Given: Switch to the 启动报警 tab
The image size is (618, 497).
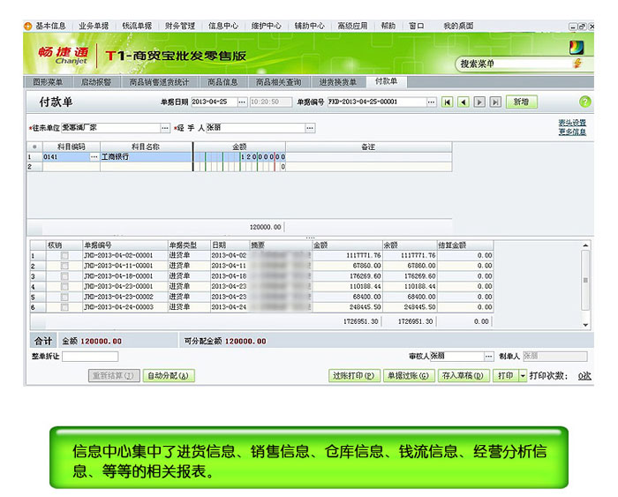Looking at the screenshot, I should [95, 82].
